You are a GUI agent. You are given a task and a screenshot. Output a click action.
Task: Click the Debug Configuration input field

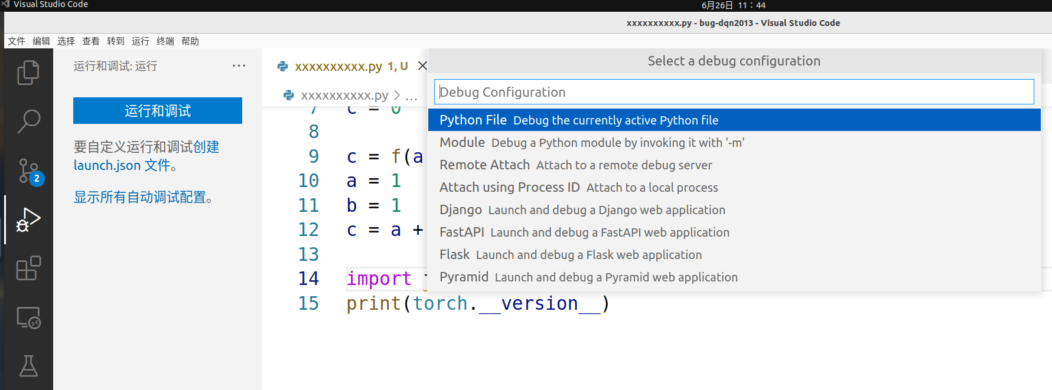click(x=734, y=92)
